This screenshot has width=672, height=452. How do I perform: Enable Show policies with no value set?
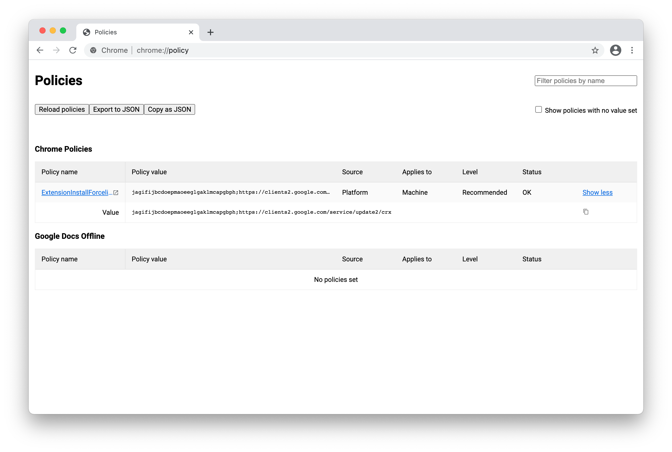click(x=538, y=110)
